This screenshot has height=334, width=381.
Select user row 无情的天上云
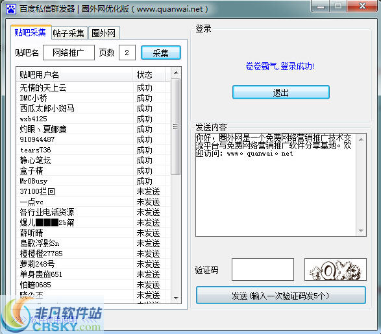click(x=93, y=88)
